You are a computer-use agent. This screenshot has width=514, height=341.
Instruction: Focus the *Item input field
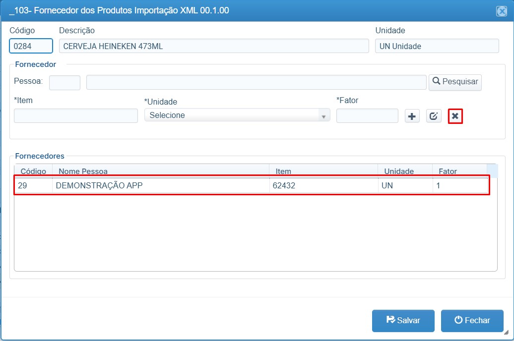[x=76, y=115]
